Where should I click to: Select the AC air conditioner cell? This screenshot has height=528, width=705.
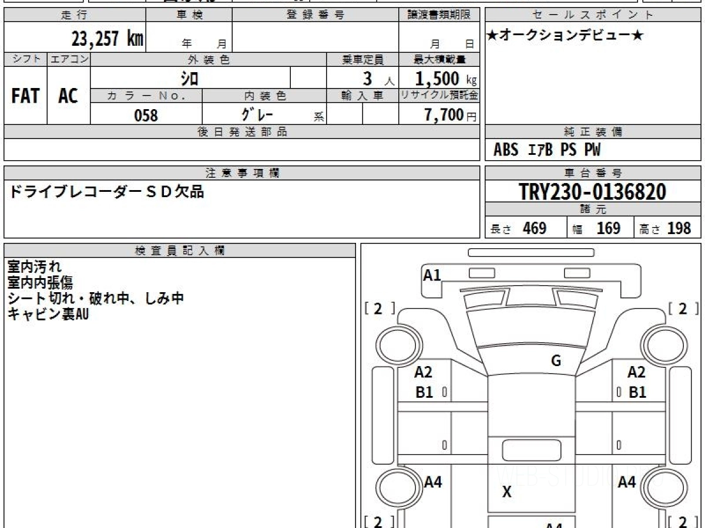tap(69, 96)
